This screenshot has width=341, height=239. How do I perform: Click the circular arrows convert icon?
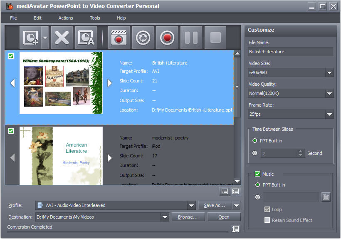tap(143, 37)
